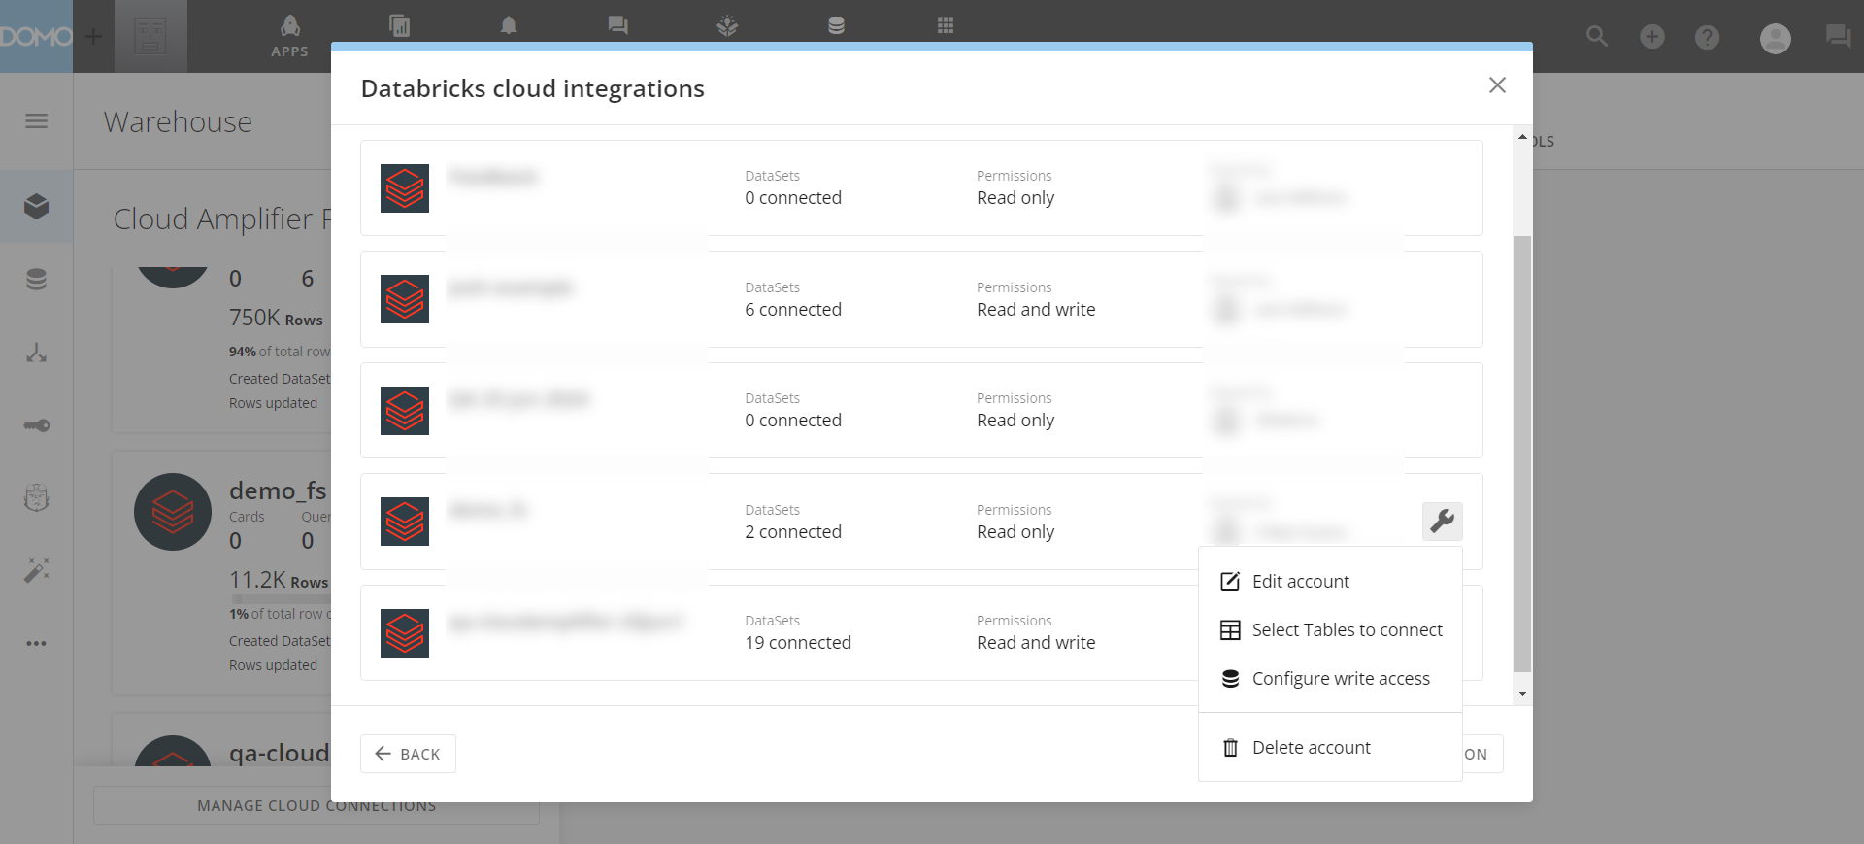
Task: Open Configure write access option
Action: (x=1340, y=679)
